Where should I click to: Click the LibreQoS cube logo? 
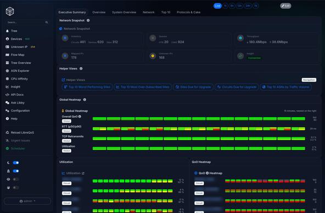pyautogui.click(x=10, y=11)
